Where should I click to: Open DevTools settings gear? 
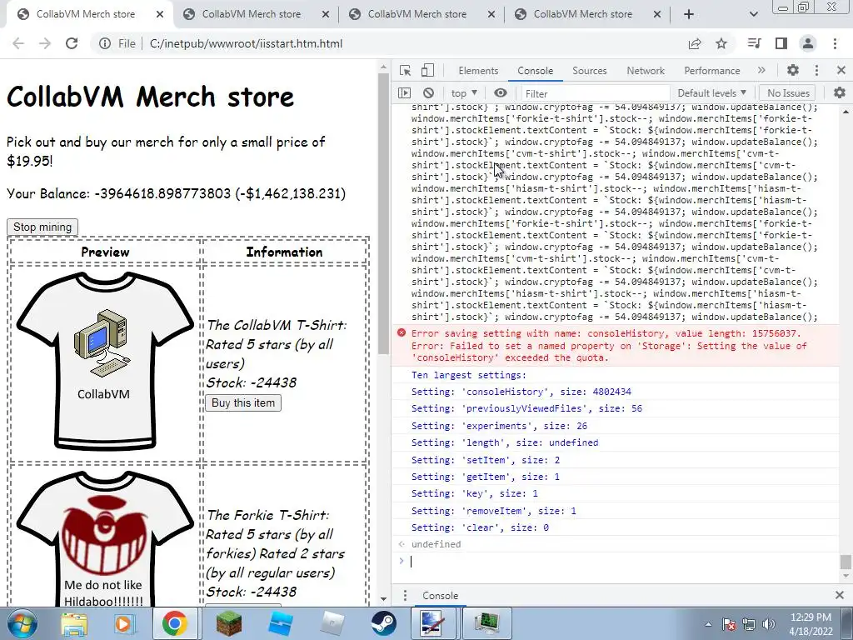pyautogui.click(x=793, y=70)
